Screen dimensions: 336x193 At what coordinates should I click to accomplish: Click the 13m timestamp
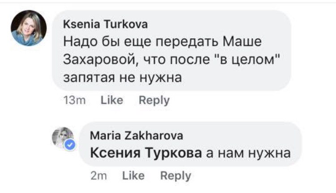(74, 101)
